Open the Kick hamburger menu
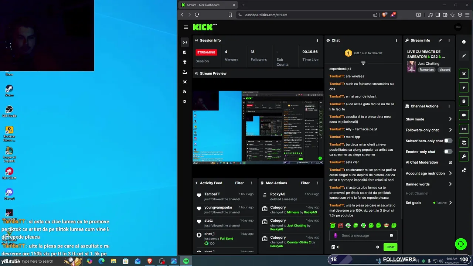This screenshot has height=266, width=473. tap(186, 27)
